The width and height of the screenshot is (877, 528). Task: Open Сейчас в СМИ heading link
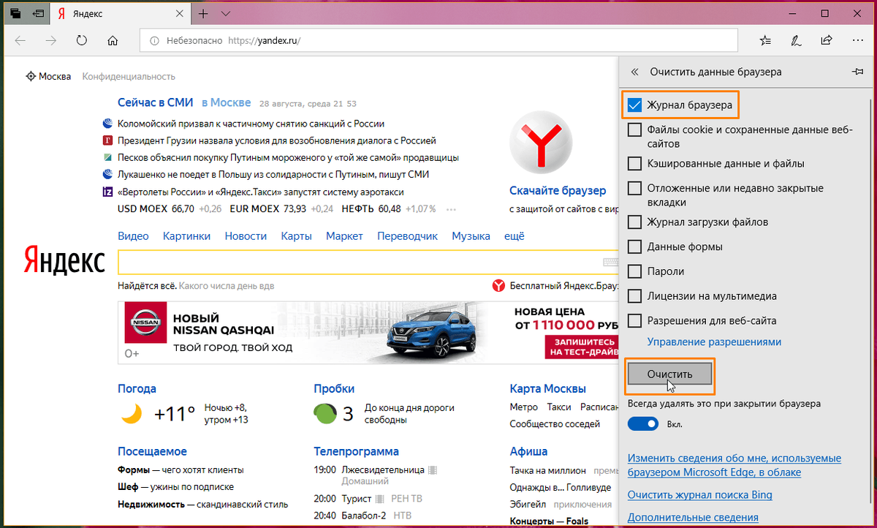[157, 102]
